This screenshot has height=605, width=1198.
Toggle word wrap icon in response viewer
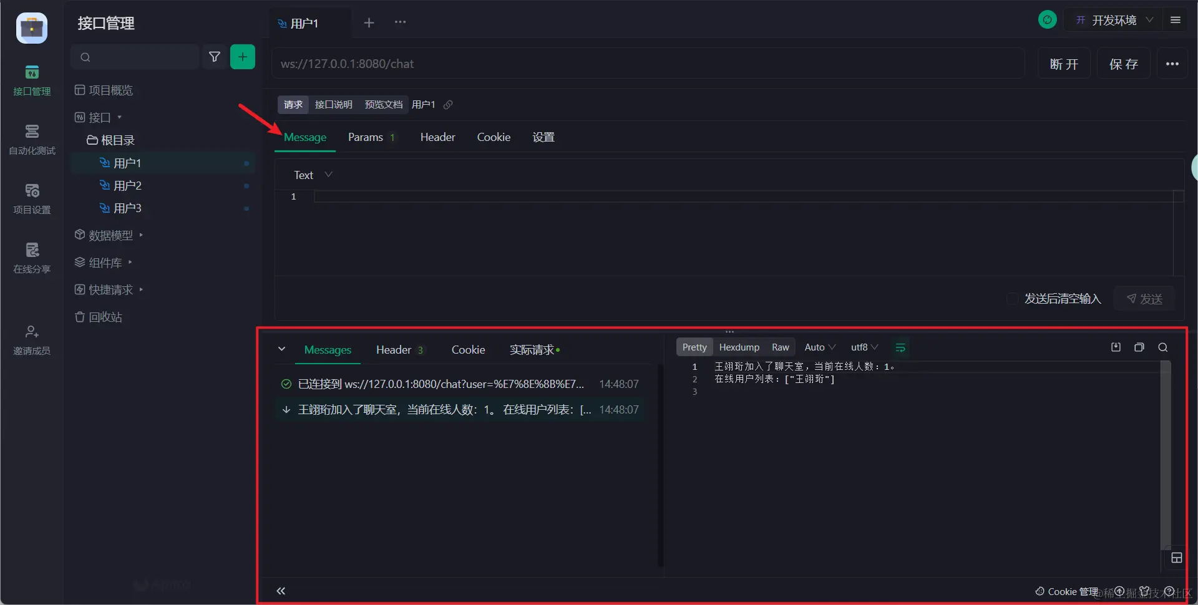tap(900, 347)
